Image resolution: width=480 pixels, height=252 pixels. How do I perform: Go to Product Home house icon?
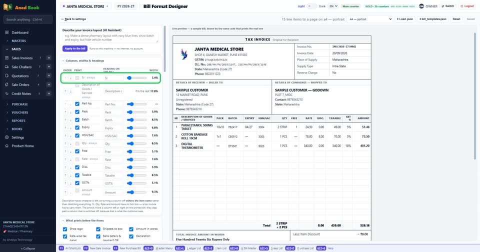(6, 145)
